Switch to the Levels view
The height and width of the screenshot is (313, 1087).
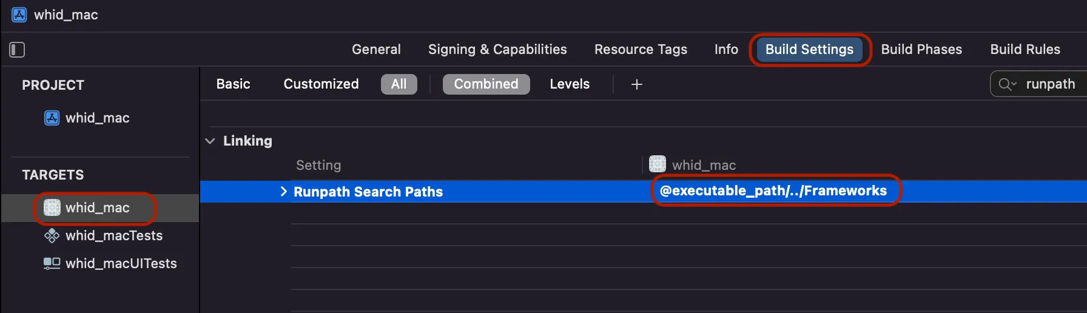point(570,84)
